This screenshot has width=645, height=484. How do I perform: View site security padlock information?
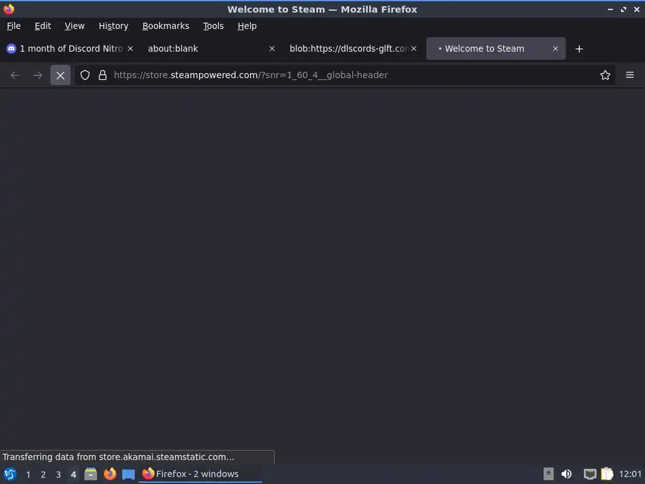[103, 75]
